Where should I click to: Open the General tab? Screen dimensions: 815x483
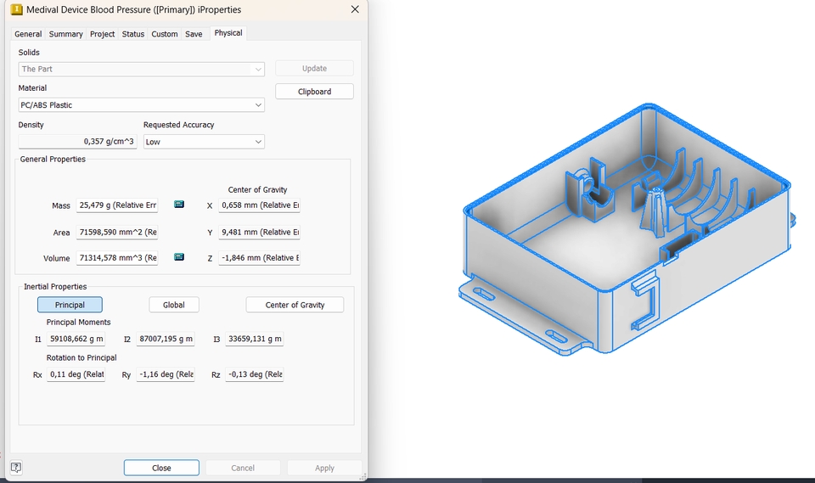pyautogui.click(x=28, y=34)
